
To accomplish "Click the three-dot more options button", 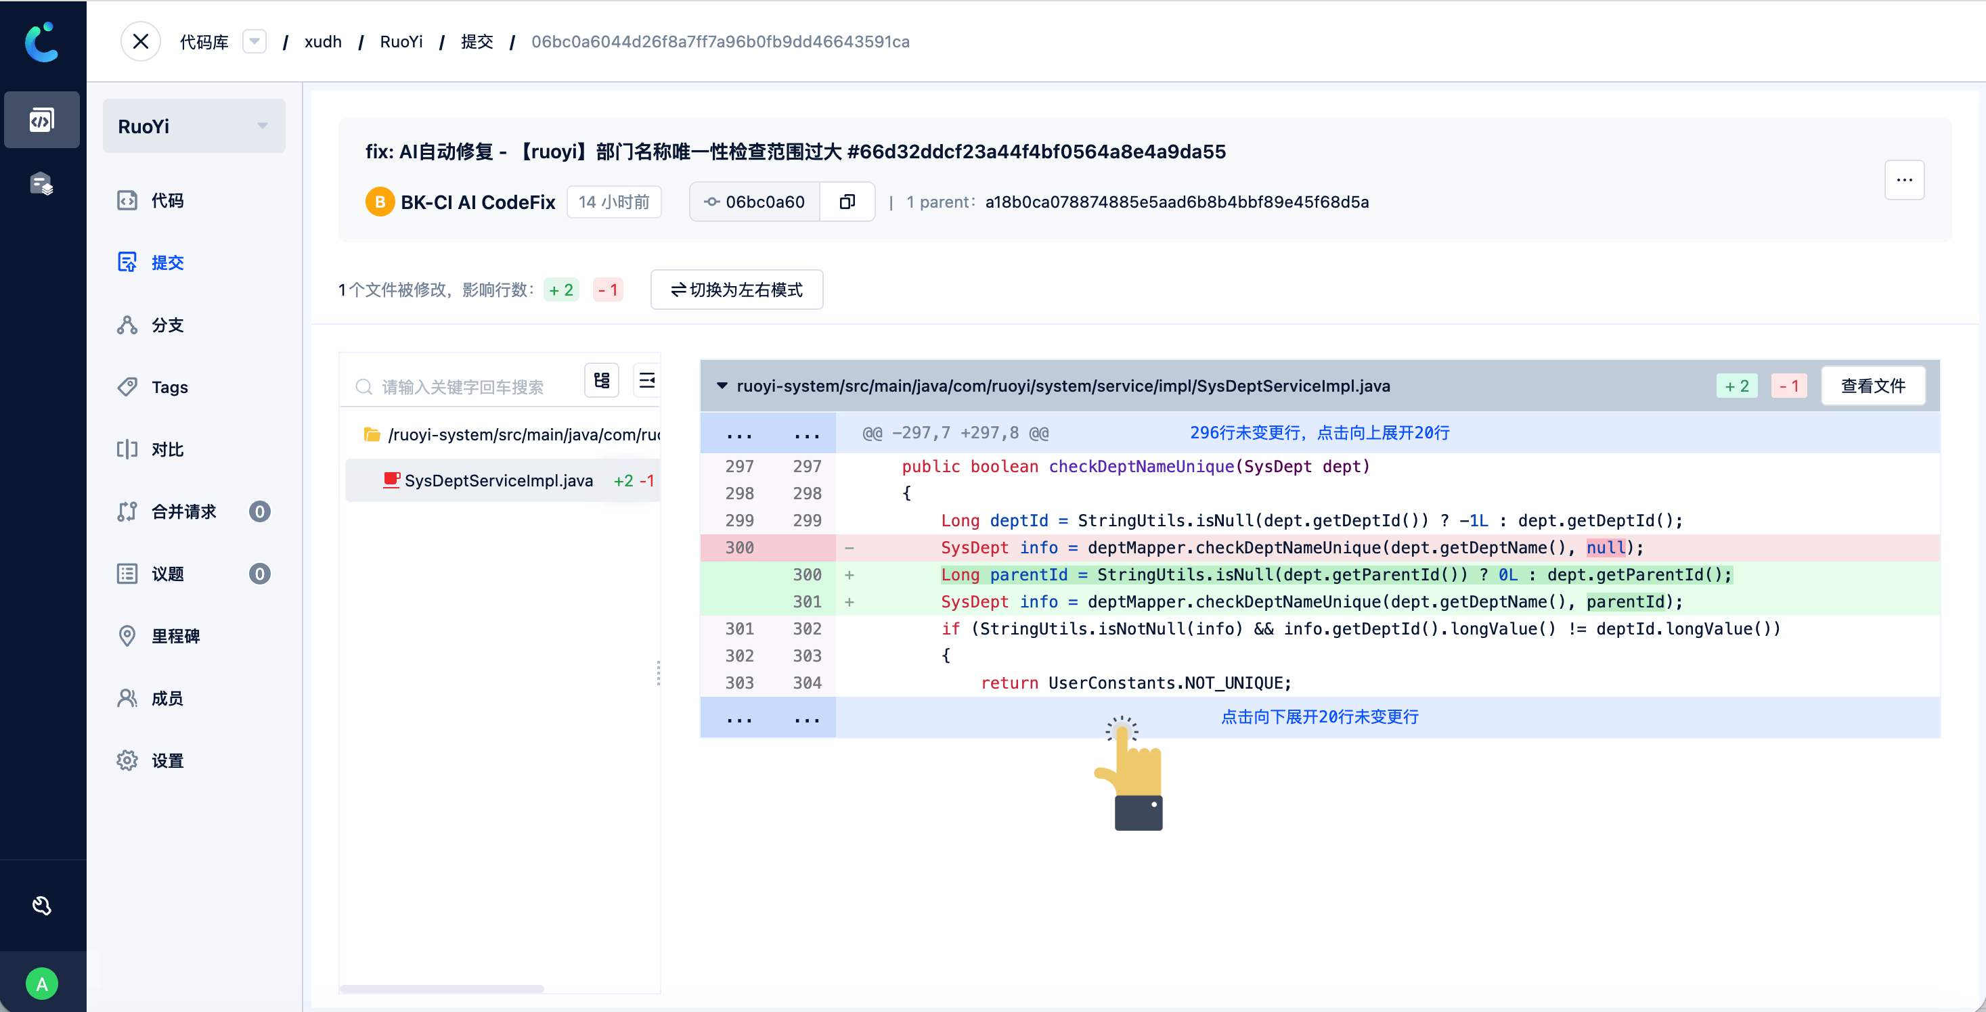I will [x=1903, y=181].
